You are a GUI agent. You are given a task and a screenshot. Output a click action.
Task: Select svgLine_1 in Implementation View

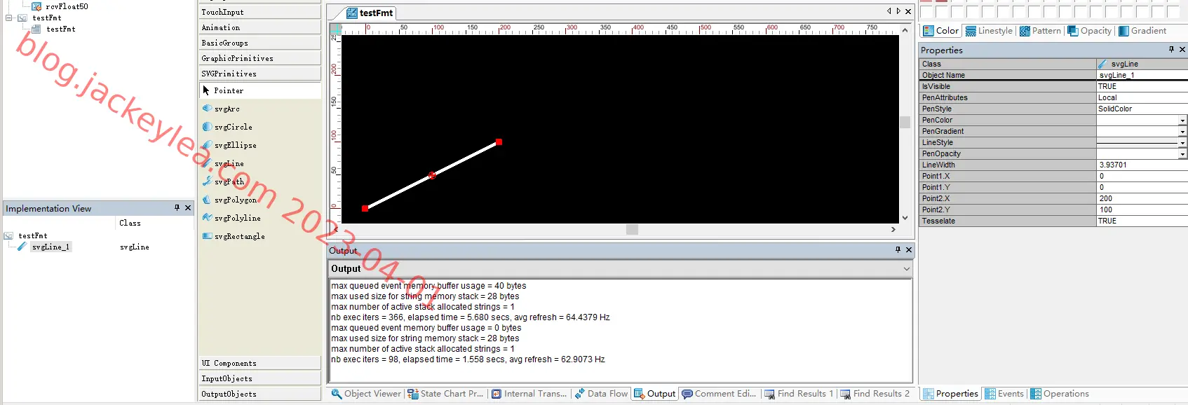coord(50,247)
